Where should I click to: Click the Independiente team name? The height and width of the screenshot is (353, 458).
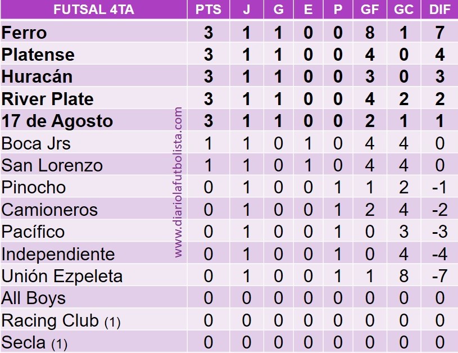tap(58, 254)
